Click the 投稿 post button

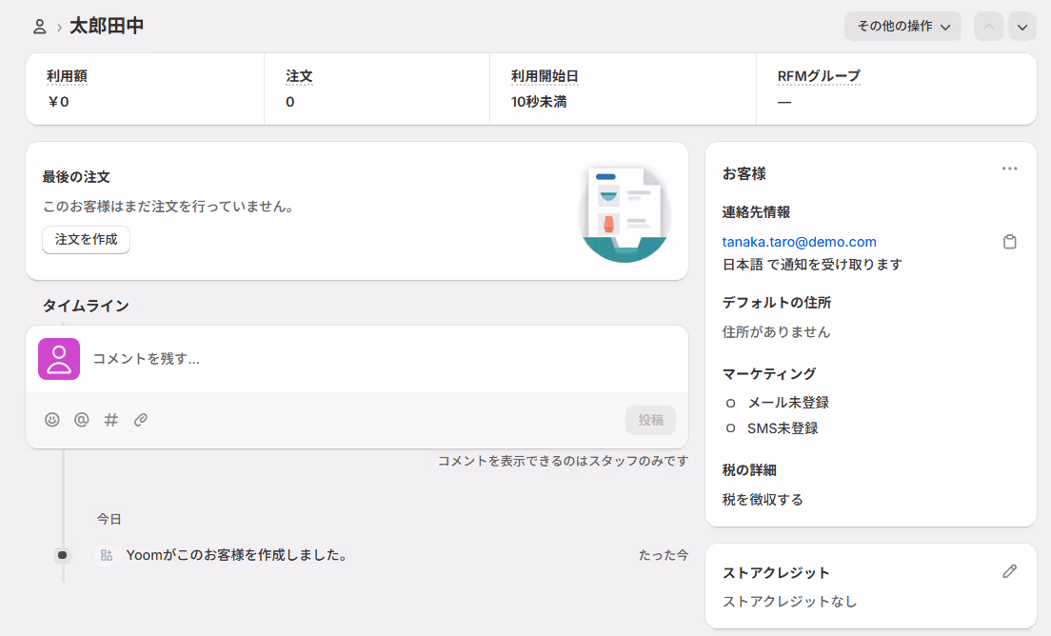(x=650, y=420)
